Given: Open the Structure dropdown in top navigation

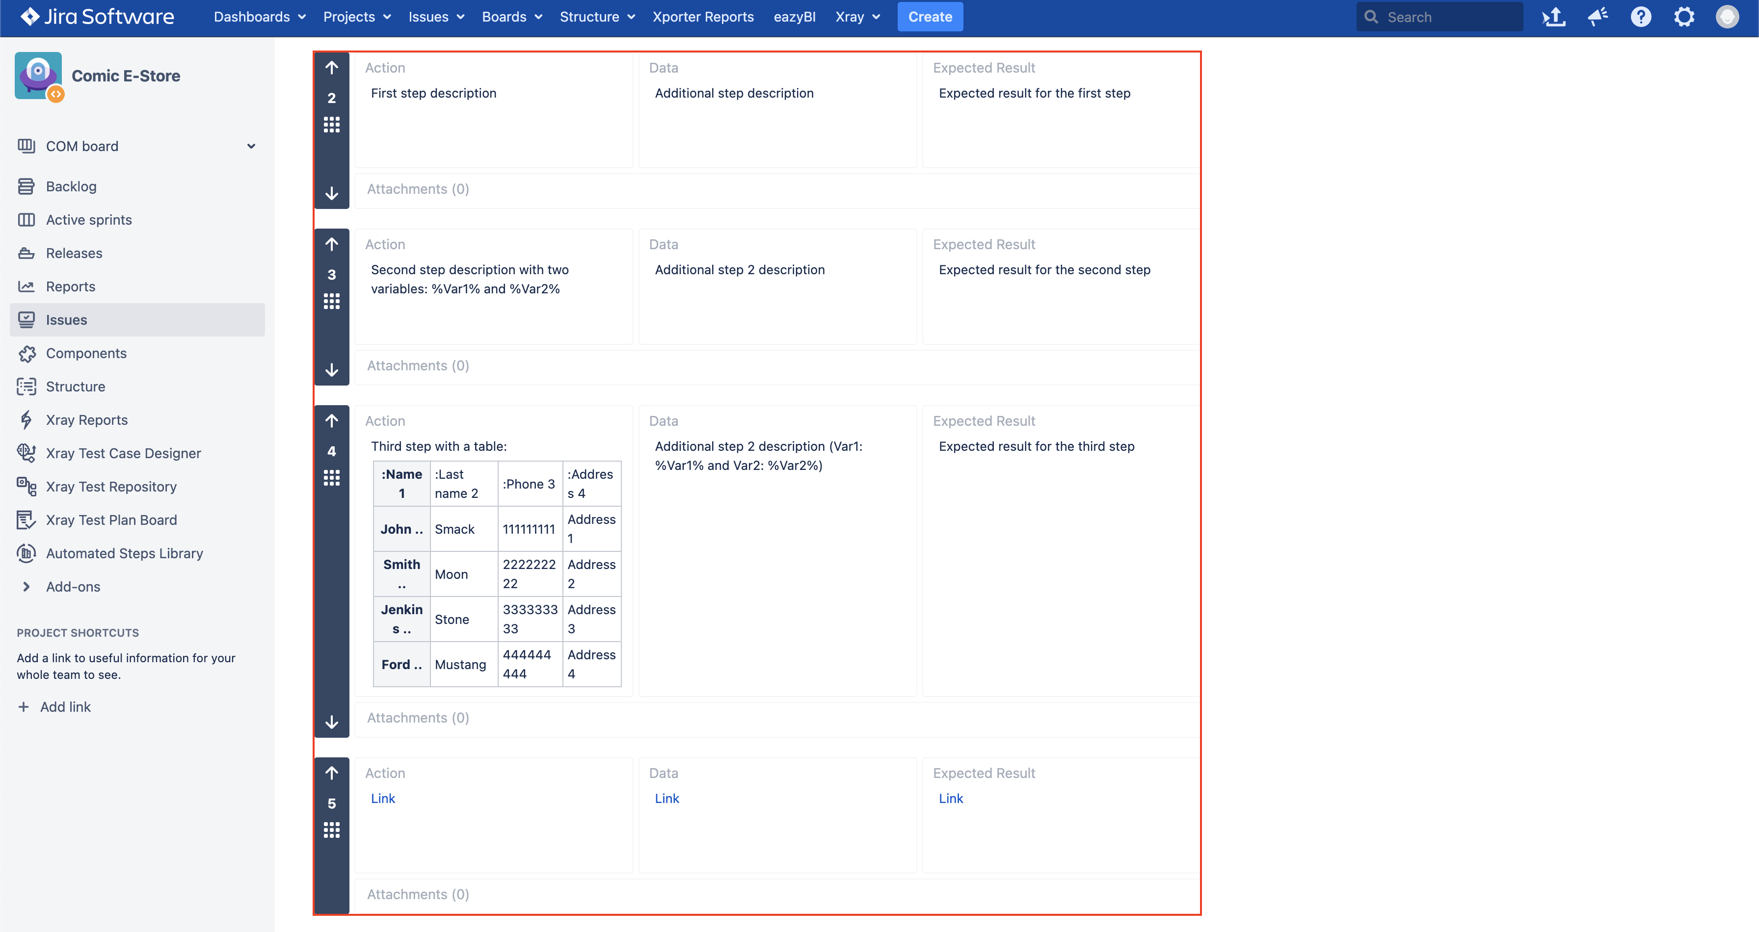Looking at the screenshot, I should click(x=597, y=16).
